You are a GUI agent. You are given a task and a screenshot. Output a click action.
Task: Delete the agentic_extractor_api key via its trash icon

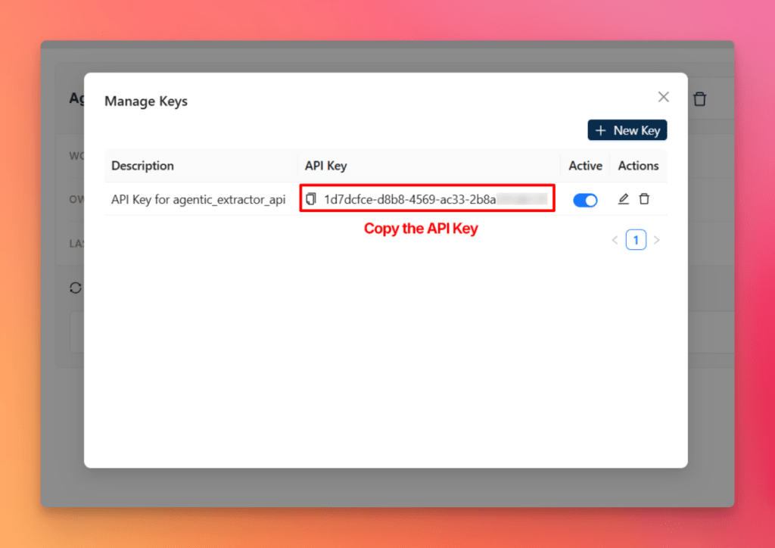644,199
